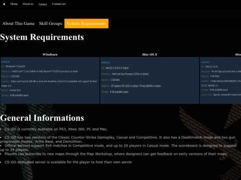Click the bullet about Casual and Competitive gameplay
The image size is (241, 180).
point(118,139)
